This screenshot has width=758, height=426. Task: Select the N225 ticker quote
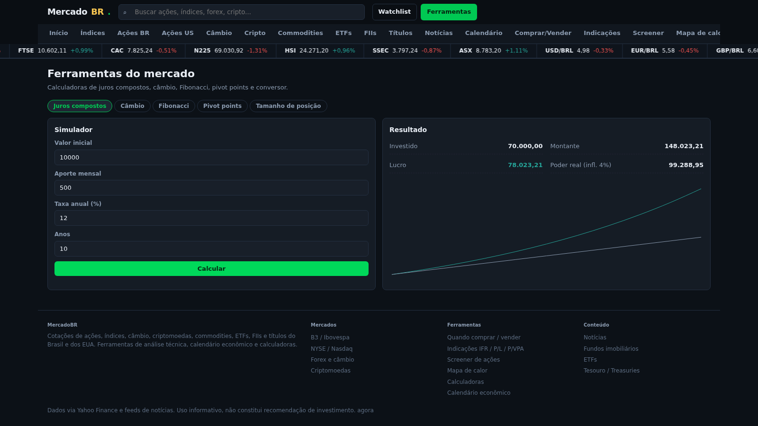coord(230,51)
